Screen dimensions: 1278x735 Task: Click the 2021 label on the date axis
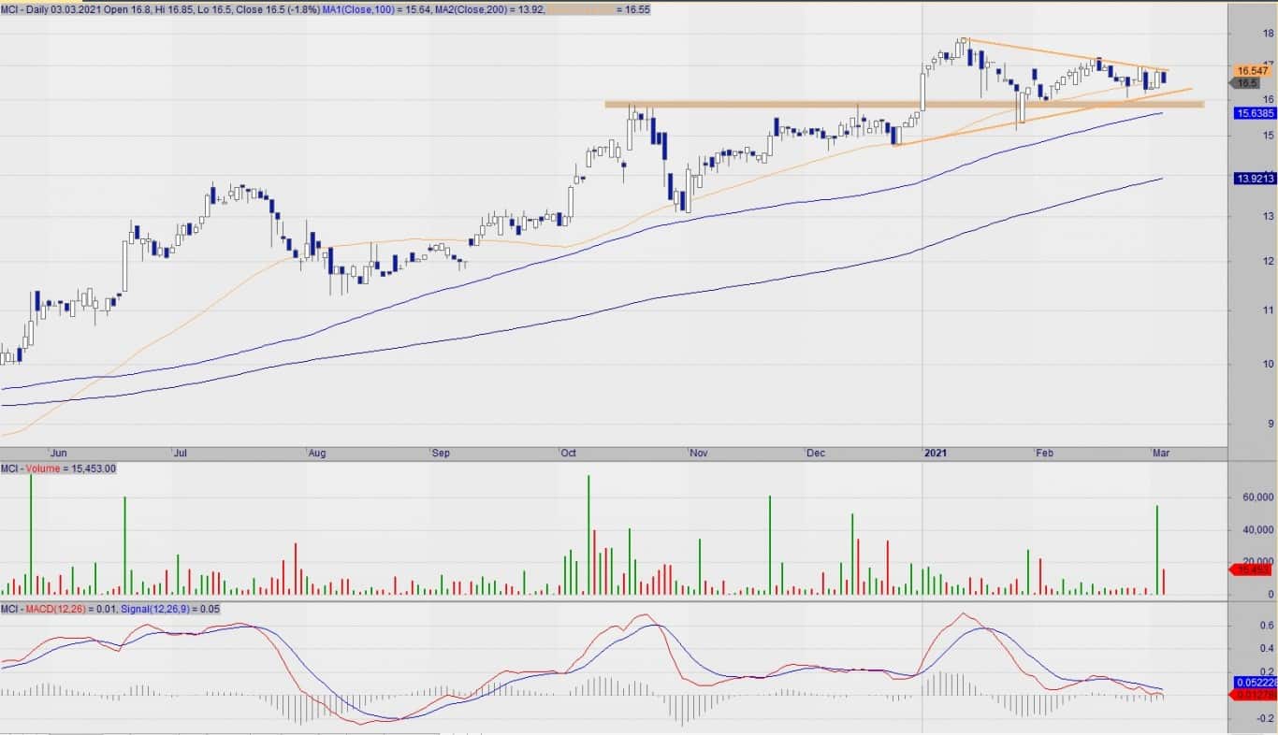pos(937,453)
